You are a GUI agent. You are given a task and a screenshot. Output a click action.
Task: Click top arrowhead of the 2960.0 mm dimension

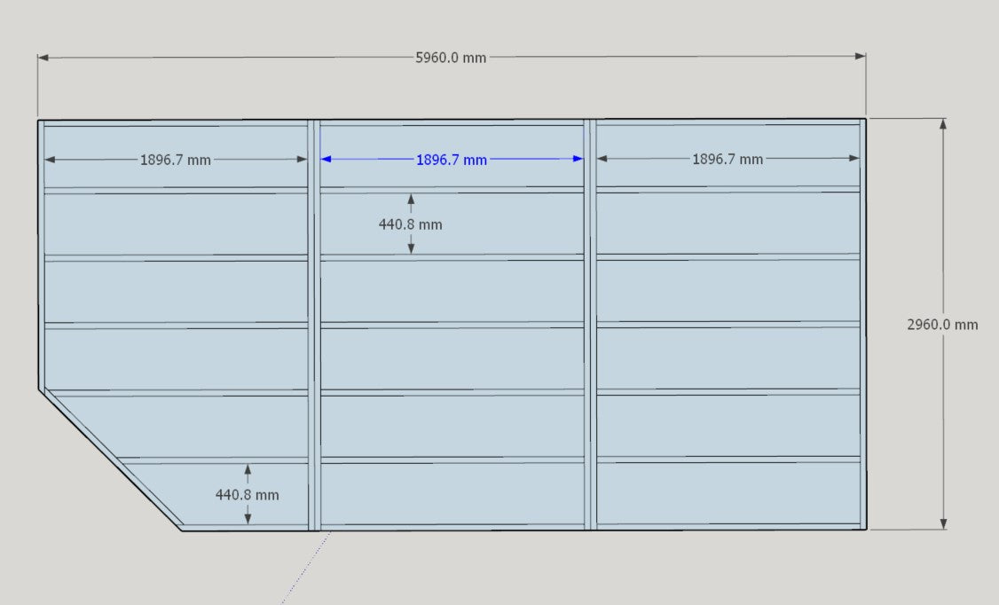click(x=943, y=123)
